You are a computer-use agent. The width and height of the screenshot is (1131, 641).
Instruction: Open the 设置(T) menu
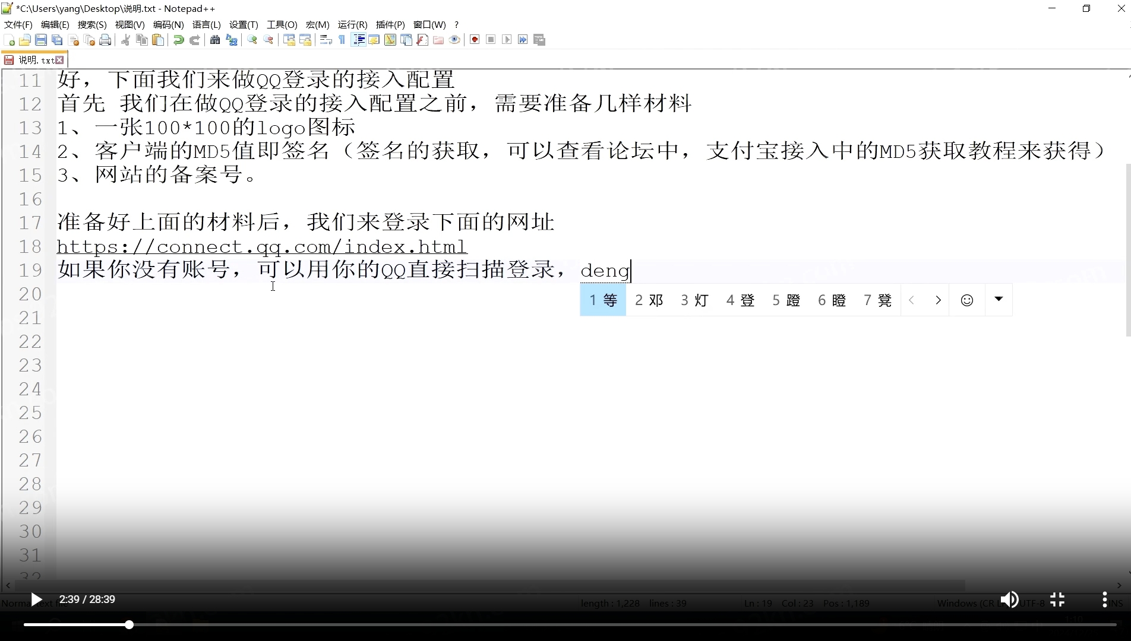244,24
